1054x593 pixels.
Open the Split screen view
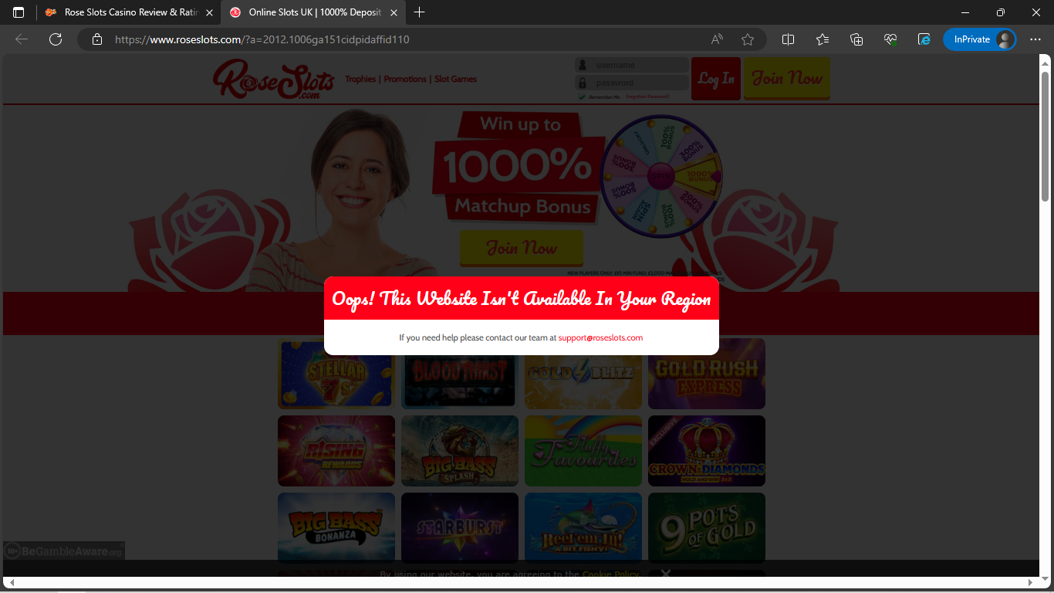point(788,39)
